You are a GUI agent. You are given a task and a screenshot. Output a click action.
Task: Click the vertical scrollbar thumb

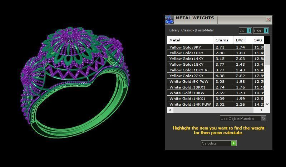pos(267,55)
